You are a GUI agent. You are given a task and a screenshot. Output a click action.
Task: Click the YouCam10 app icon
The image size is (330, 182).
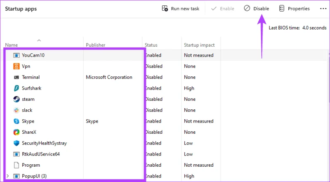(16, 55)
